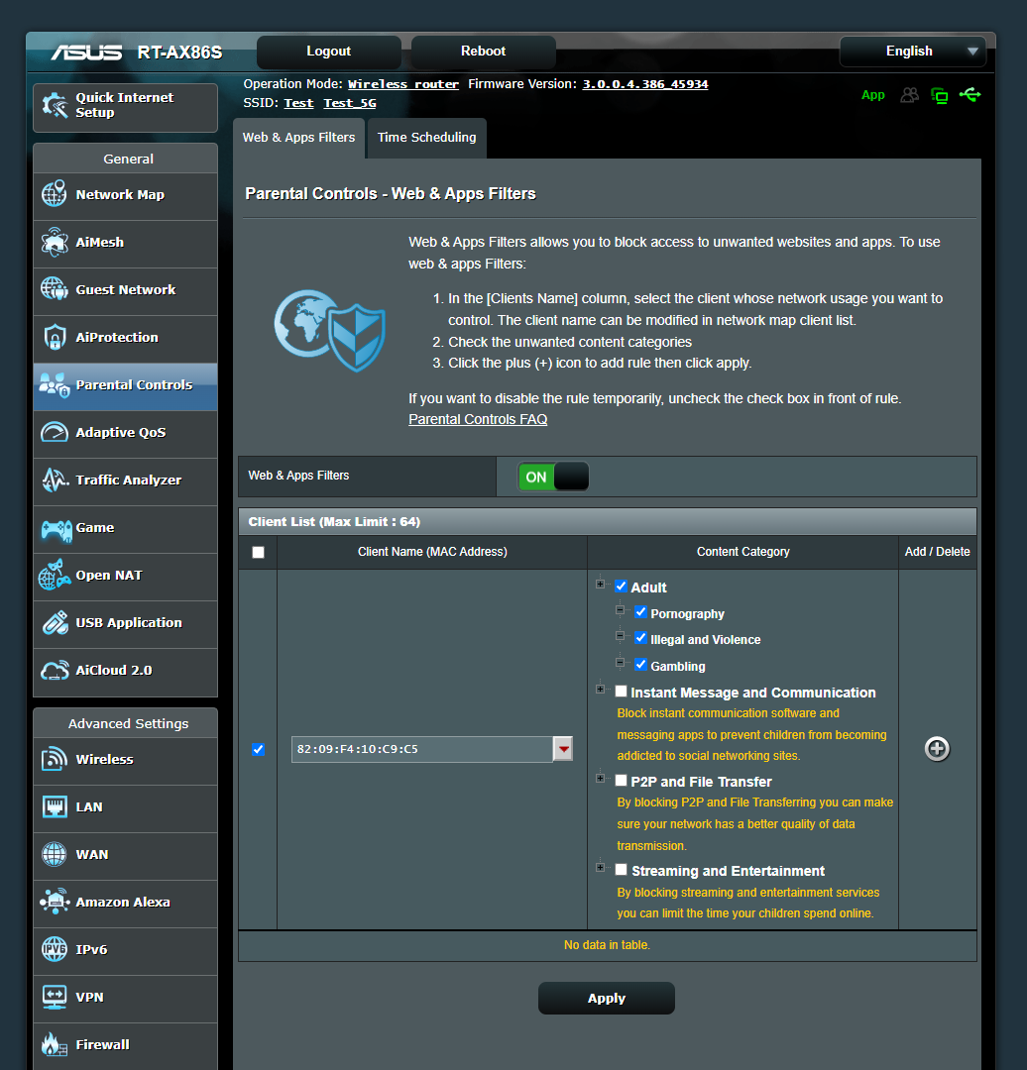Click the Apply button

point(606,998)
